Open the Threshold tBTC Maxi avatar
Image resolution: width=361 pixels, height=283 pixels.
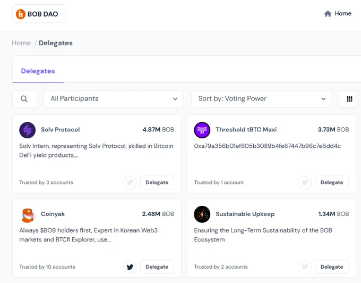[x=202, y=130]
